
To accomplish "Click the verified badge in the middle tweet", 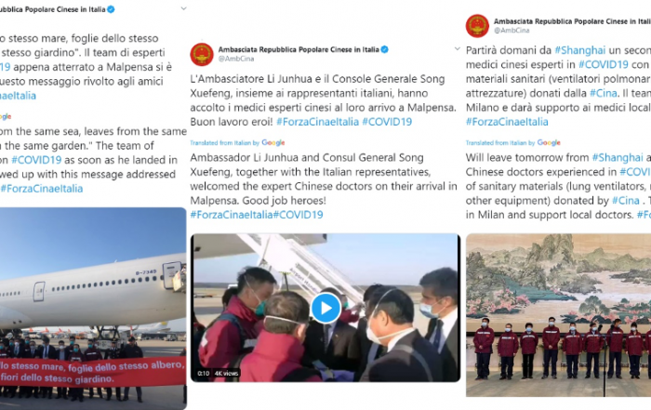I will pyautogui.click(x=385, y=49).
